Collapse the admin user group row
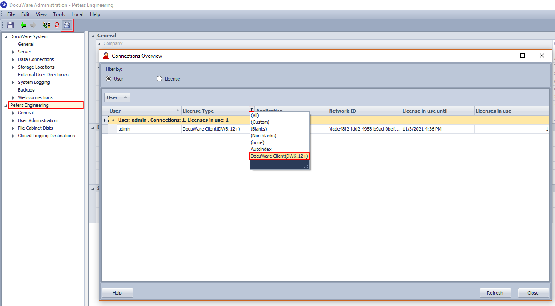555x306 pixels. point(113,120)
